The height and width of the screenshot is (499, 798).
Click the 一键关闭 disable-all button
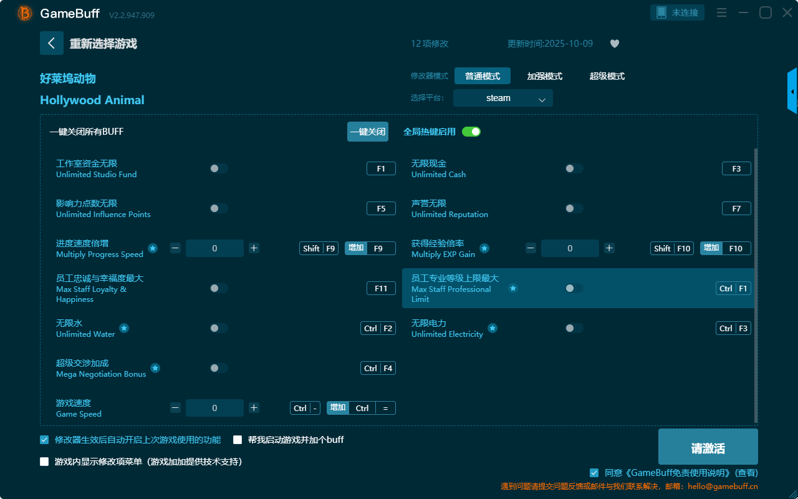pos(368,132)
